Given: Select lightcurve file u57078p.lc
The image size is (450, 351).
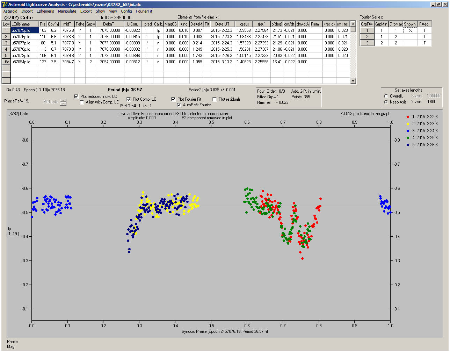Looking at the screenshot, I should 24,49.
